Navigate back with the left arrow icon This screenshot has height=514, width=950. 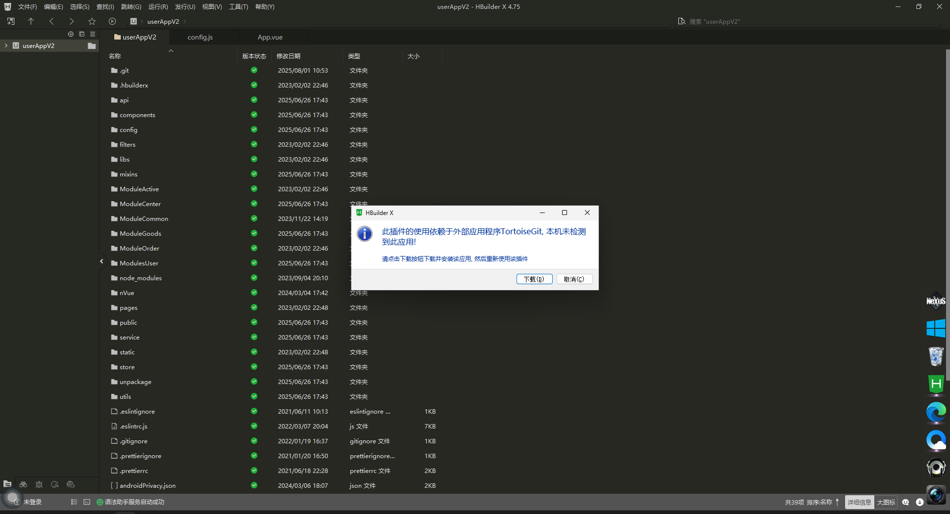tap(51, 21)
